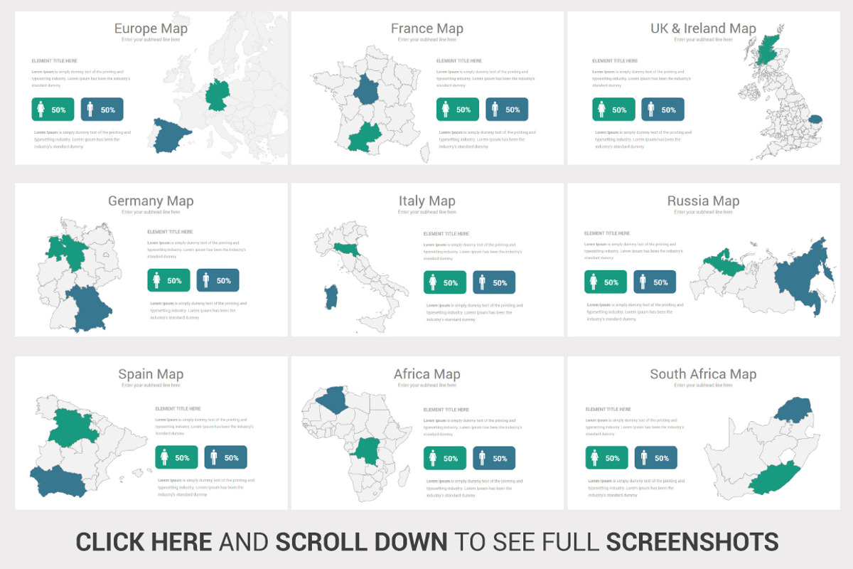Click the "Spain Map" slide title
853x569 pixels.
(x=151, y=374)
